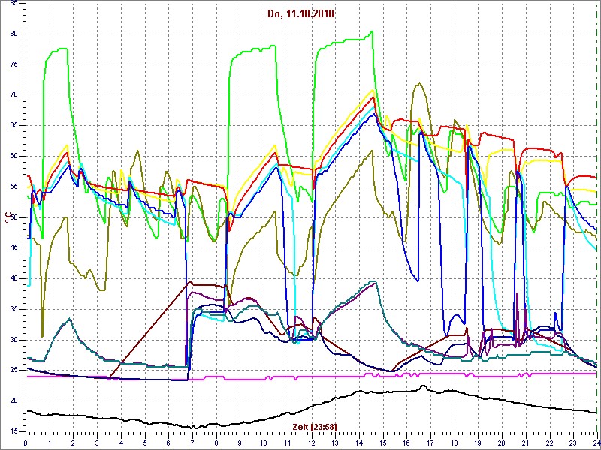Select the 70 temperature axis label
Viewport: 601px width, 450px height.
pyautogui.click(x=12, y=95)
